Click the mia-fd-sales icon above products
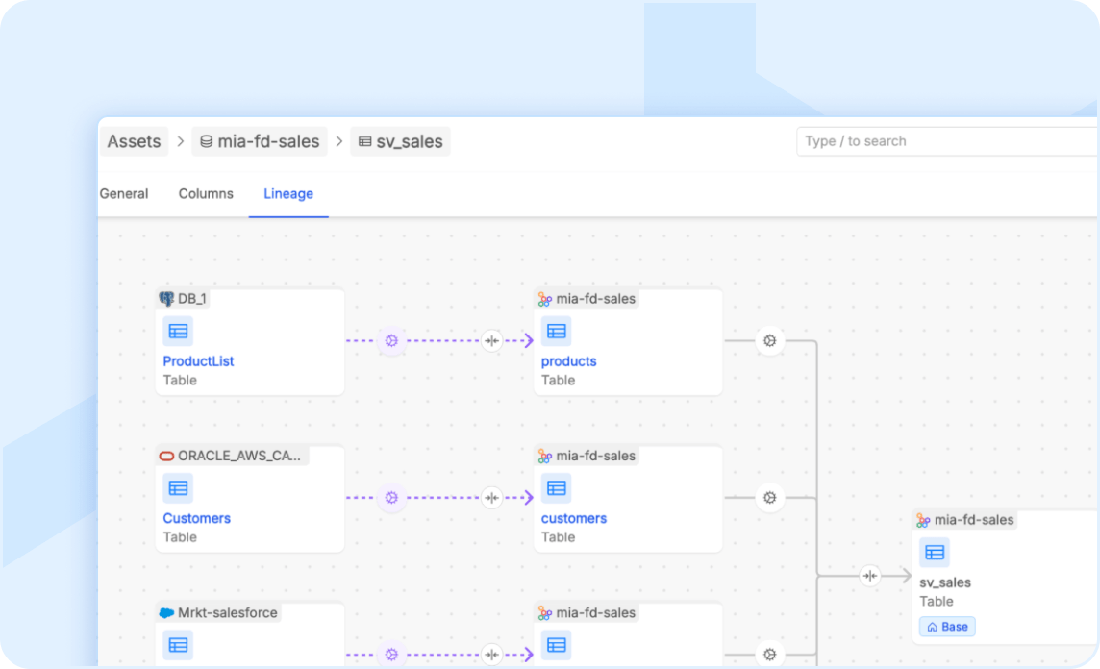 pos(544,300)
